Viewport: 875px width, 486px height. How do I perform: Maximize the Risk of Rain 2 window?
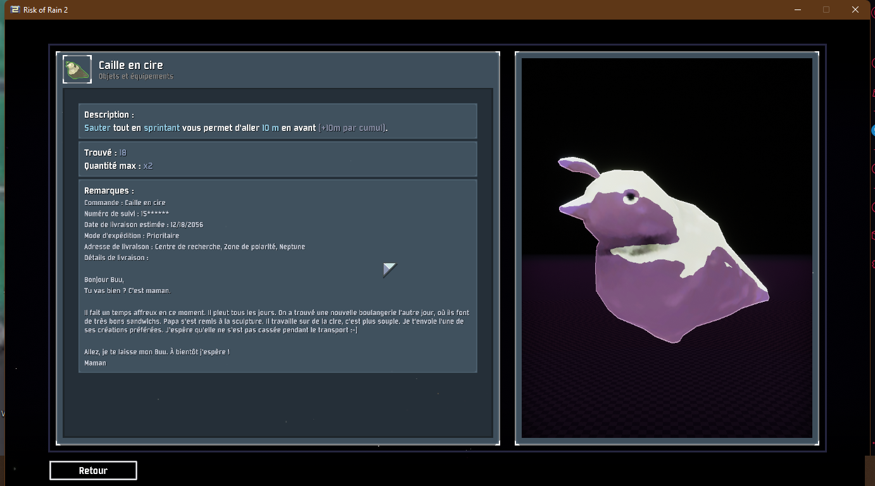click(826, 9)
